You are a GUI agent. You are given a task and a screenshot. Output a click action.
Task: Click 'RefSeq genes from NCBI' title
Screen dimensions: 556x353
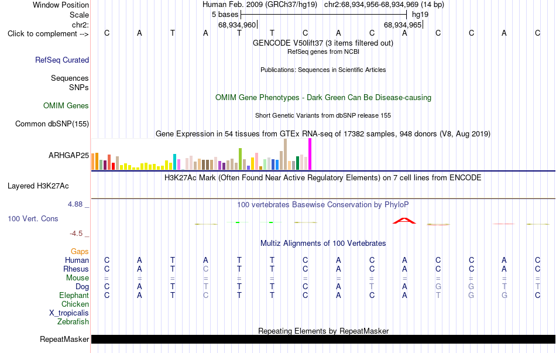pyautogui.click(x=323, y=52)
